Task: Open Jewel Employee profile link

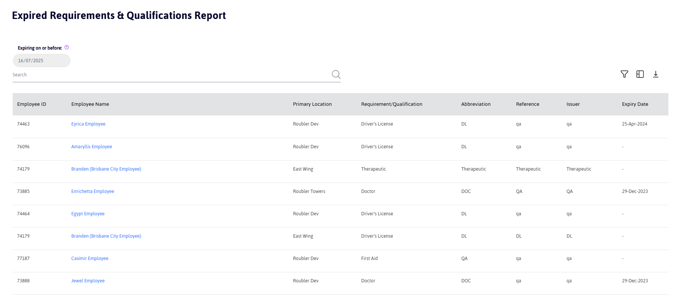Action: 88,281
